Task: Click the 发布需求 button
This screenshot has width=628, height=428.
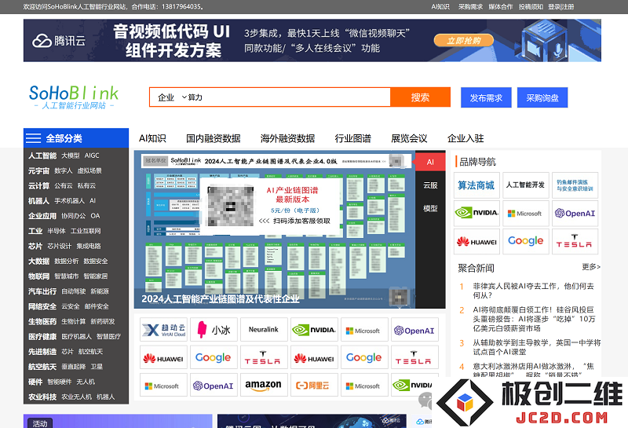Action: click(486, 97)
